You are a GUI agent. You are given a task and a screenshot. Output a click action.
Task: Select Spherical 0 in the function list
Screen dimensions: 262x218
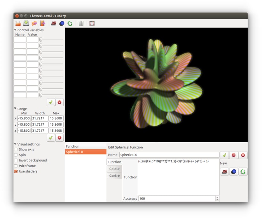tap(86, 152)
